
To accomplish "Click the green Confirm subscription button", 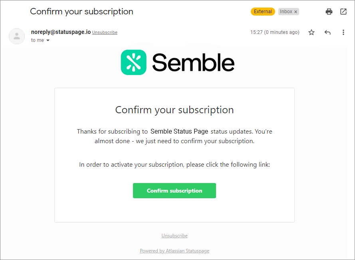I will coord(175,191).
